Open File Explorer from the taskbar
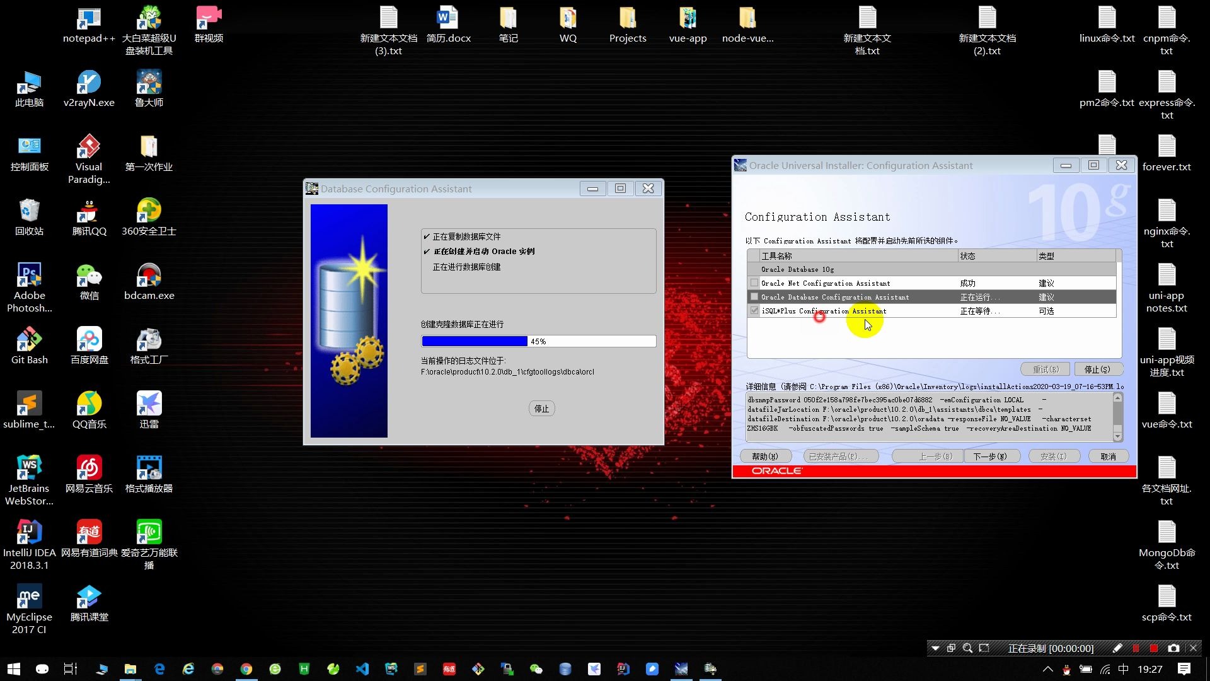The width and height of the screenshot is (1210, 681). click(x=130, y=669)
